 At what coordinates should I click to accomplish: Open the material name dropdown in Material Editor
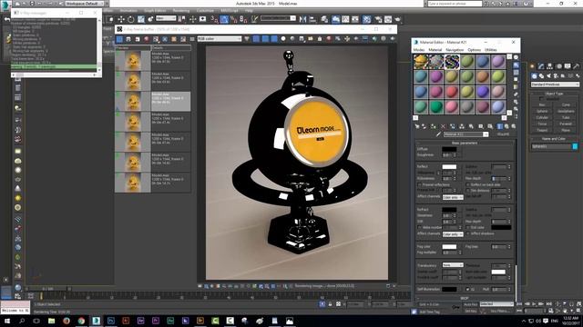click(x=486, y=134)
